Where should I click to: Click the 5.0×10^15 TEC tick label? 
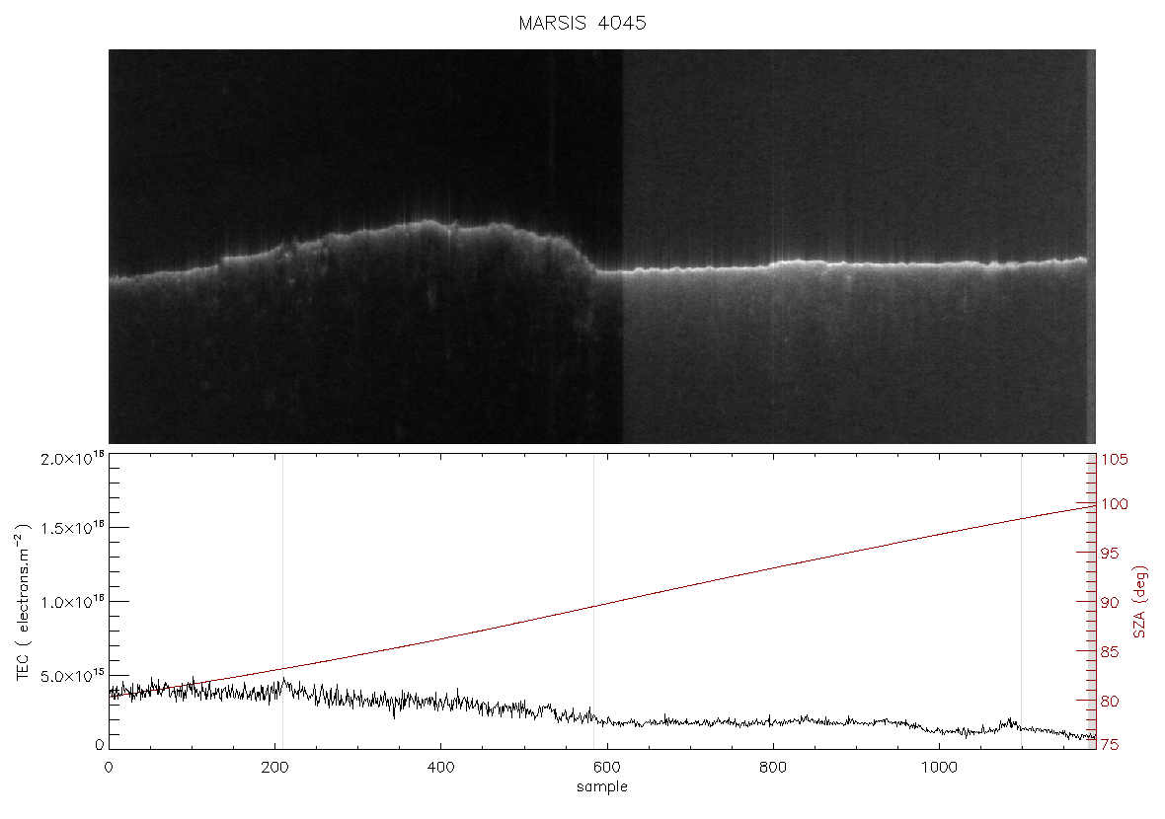(72, 676)
